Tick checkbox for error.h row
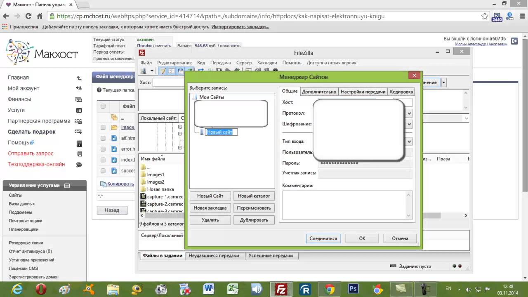 pos(103,149)
